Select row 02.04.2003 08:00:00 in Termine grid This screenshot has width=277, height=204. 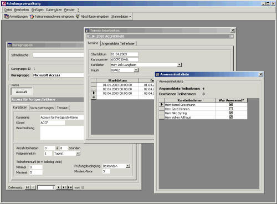click(117, 89)
